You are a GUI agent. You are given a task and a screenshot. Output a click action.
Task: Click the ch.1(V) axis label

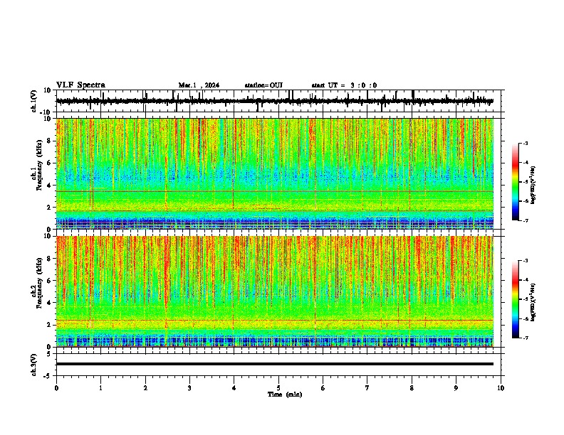click(x=34, y=101)
